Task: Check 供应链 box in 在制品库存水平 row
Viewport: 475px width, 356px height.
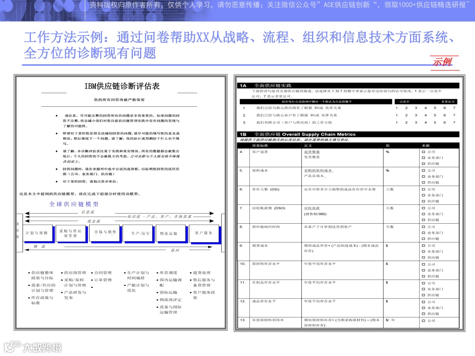Action: coord(424,295)
